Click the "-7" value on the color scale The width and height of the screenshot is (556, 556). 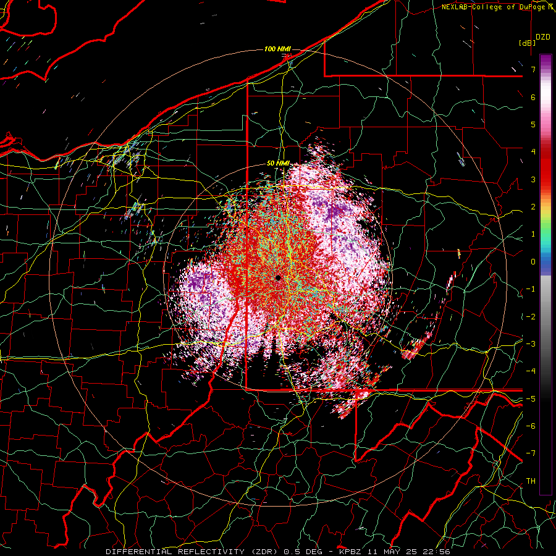pos(531,453)
